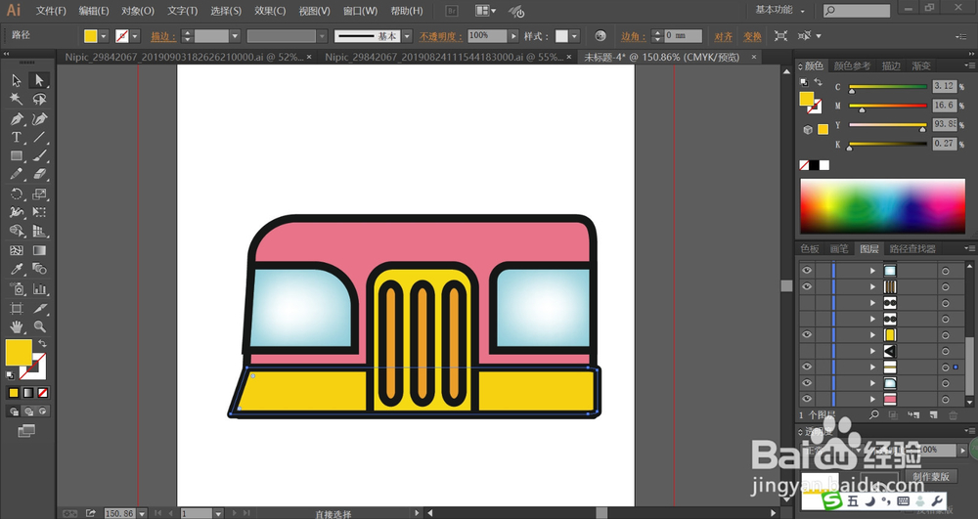Select the Paintbrush tool
978x519 pixels.
[39, 155]
